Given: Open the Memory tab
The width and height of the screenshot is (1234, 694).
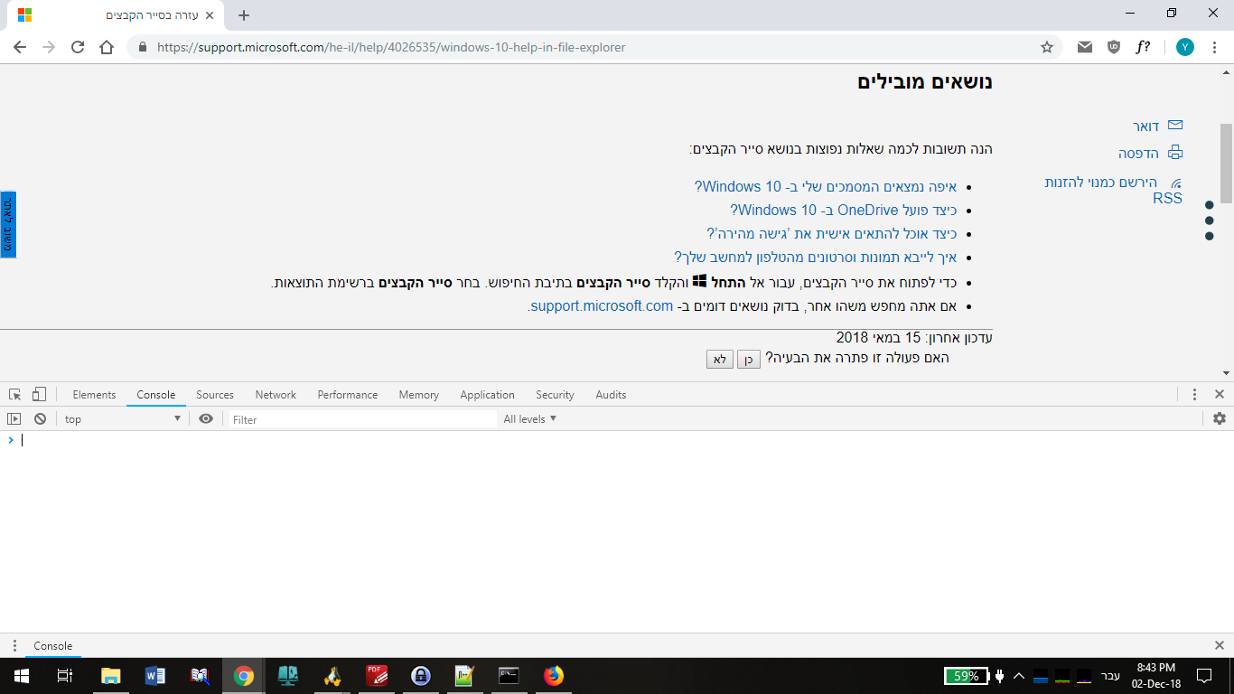Looking at the screenshot, I should point(419,395).
